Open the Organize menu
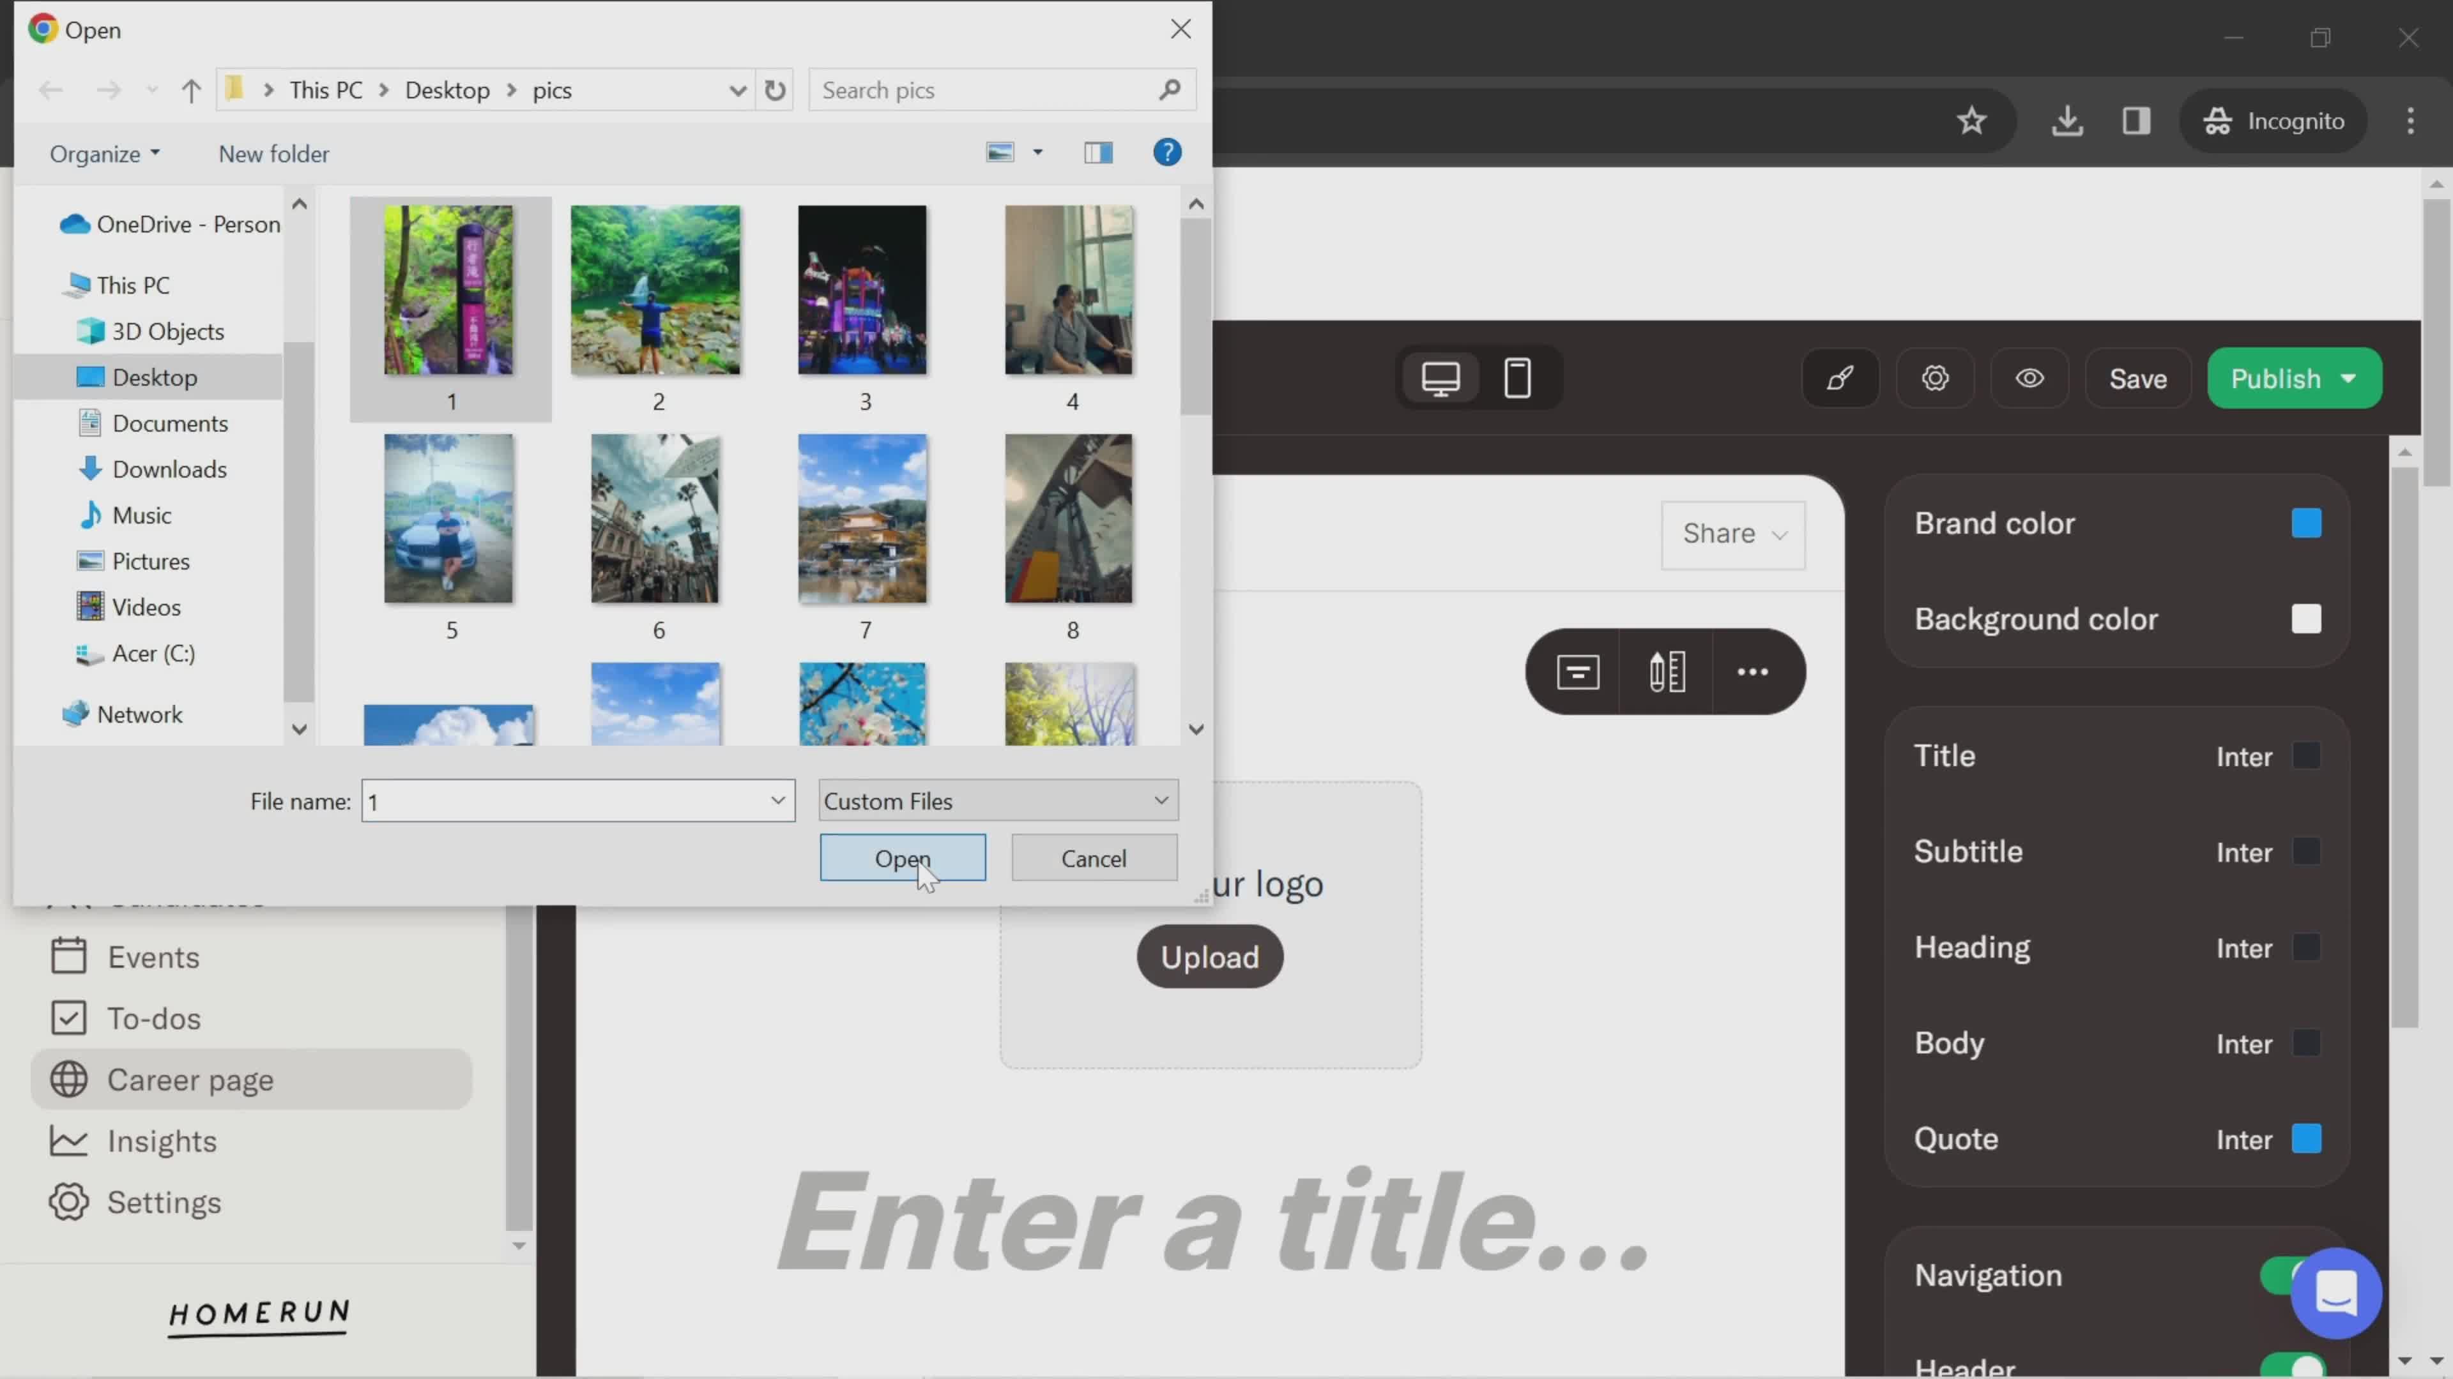Screen dimensions: 2453x1379 [x=103, y=153]
